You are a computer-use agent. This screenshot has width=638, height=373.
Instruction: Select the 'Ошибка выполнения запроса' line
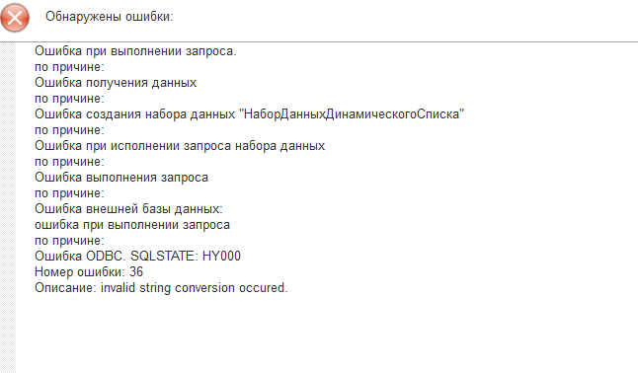click(121, 178)
